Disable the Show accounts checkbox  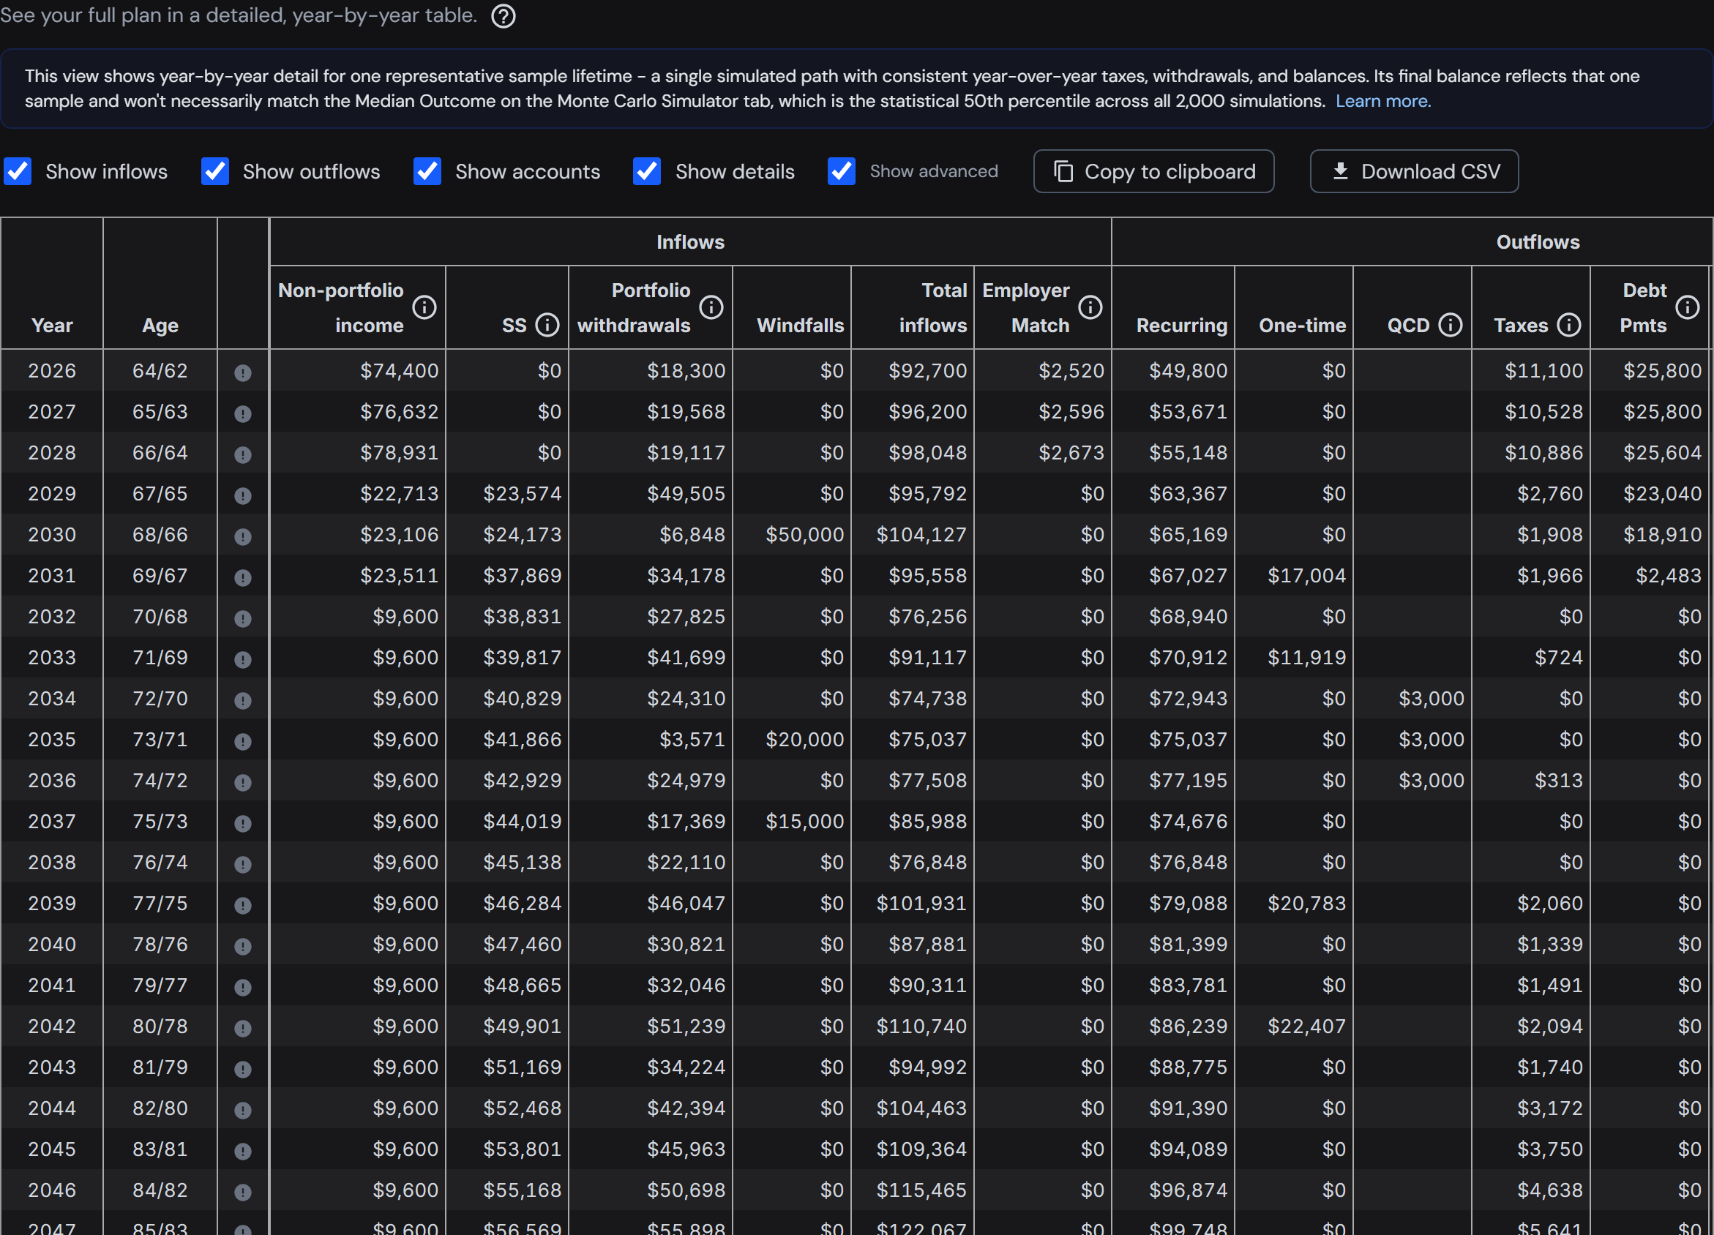[x=427, y=171]
